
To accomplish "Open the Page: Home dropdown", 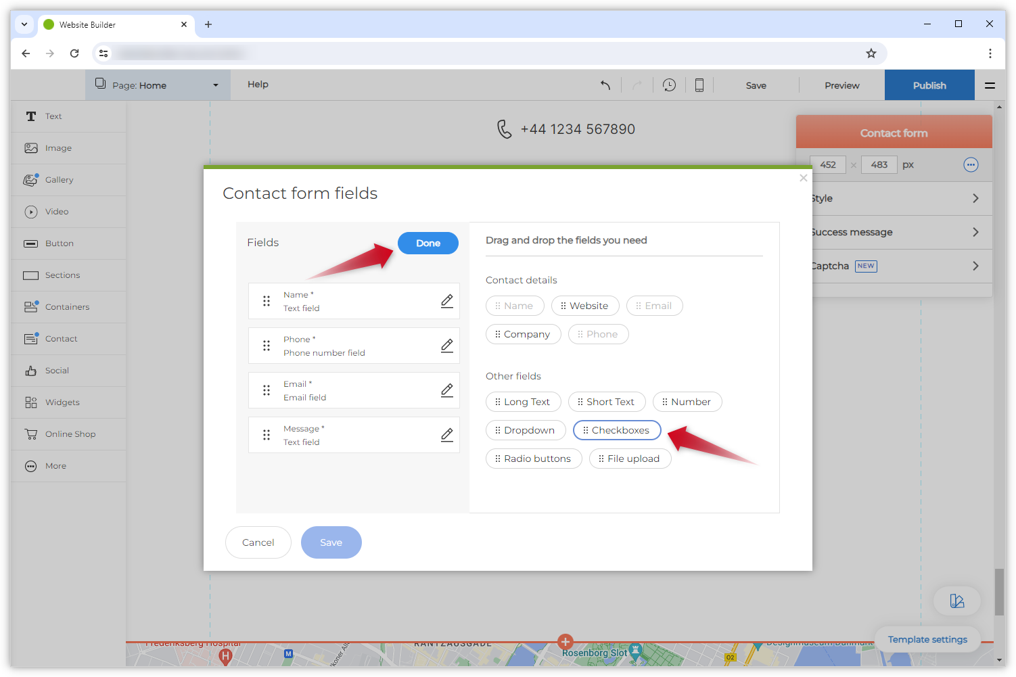I will click(158, 85).
